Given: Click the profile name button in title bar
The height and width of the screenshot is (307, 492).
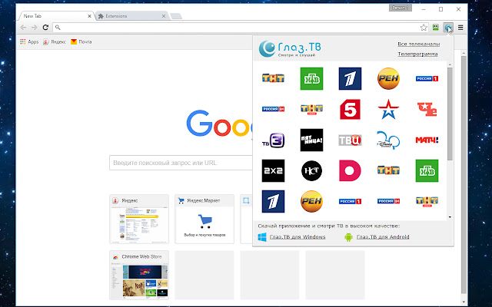Looking at the screenshot, I should click(x=400, y=8).
